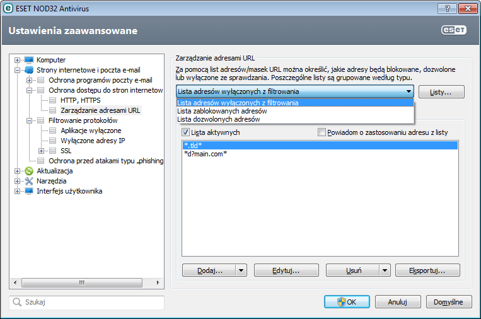This screenshot has width=481, height=319.
Task: Enable Powiadom o zastosowaniu adresu z listy
Action: [x=322, y=132]
